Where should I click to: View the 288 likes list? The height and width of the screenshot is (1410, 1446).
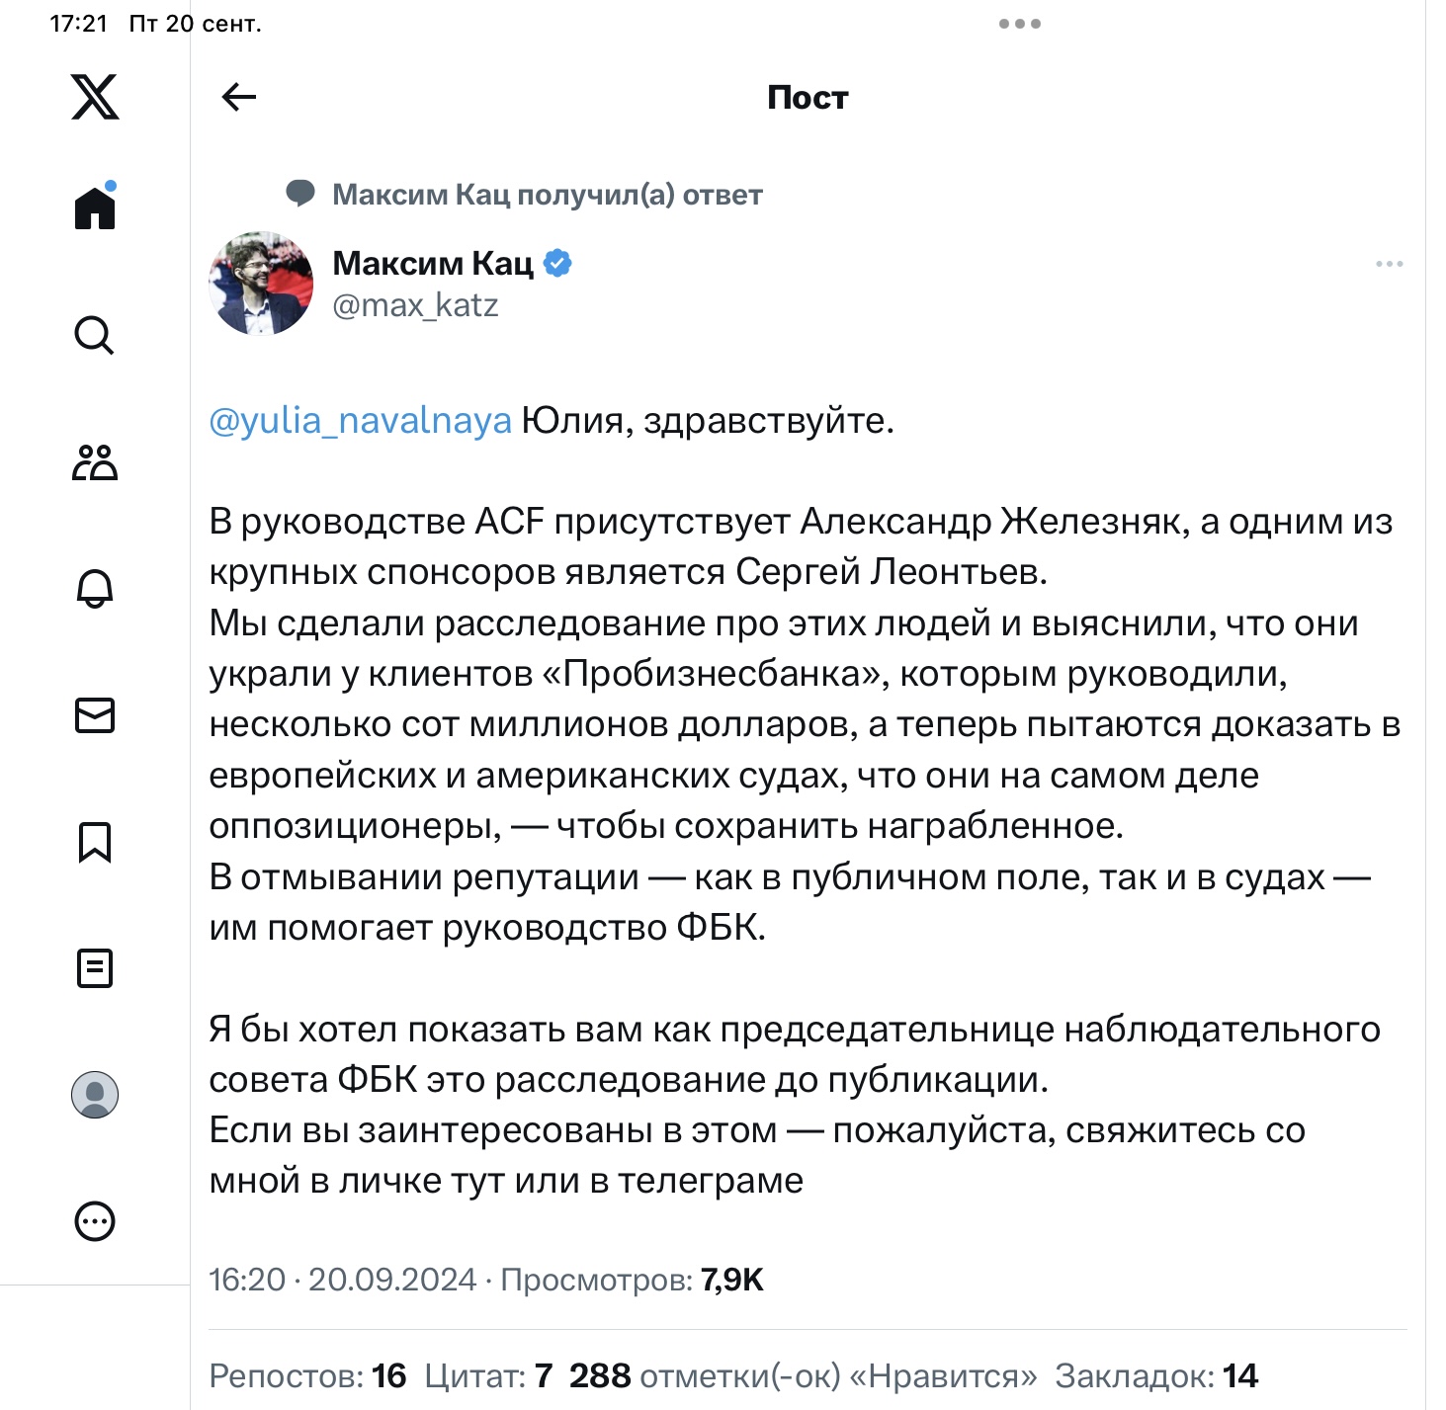pos(803,1375)
